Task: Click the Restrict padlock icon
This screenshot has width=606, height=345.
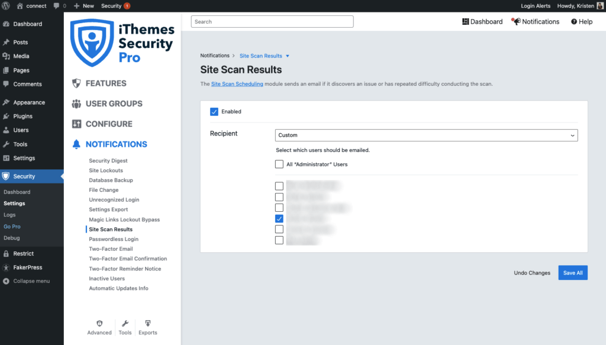Action: 6,253
